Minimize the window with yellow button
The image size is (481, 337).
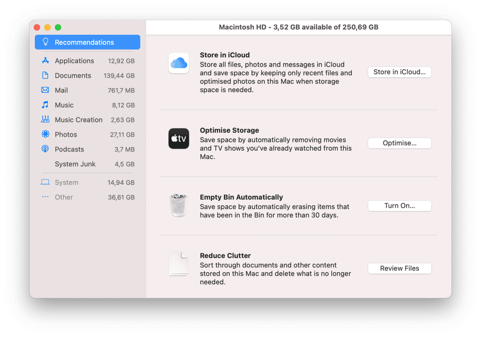click(47, 27)
